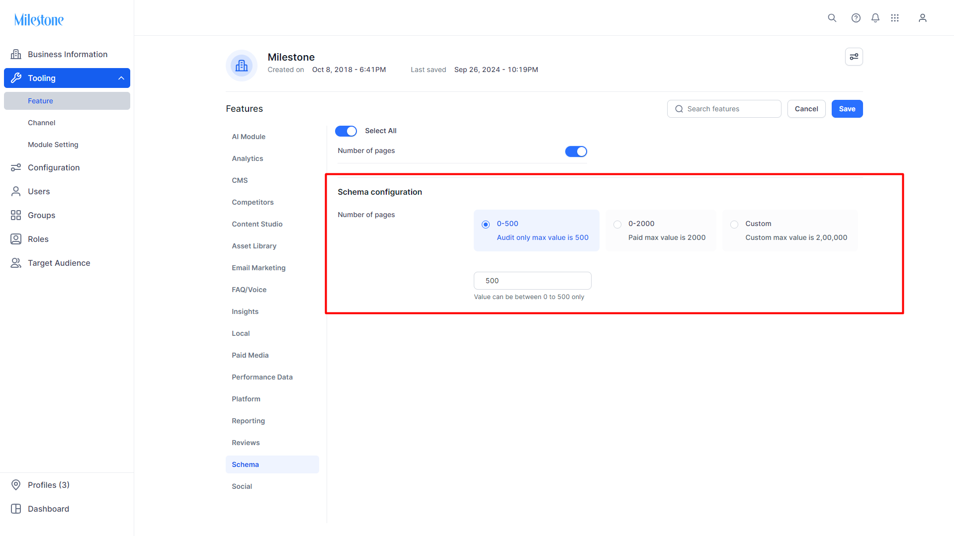Viewport: 954px width, 536px height.
Task: Click the 'Schema configuration' heading
Action: click(380, 192)
